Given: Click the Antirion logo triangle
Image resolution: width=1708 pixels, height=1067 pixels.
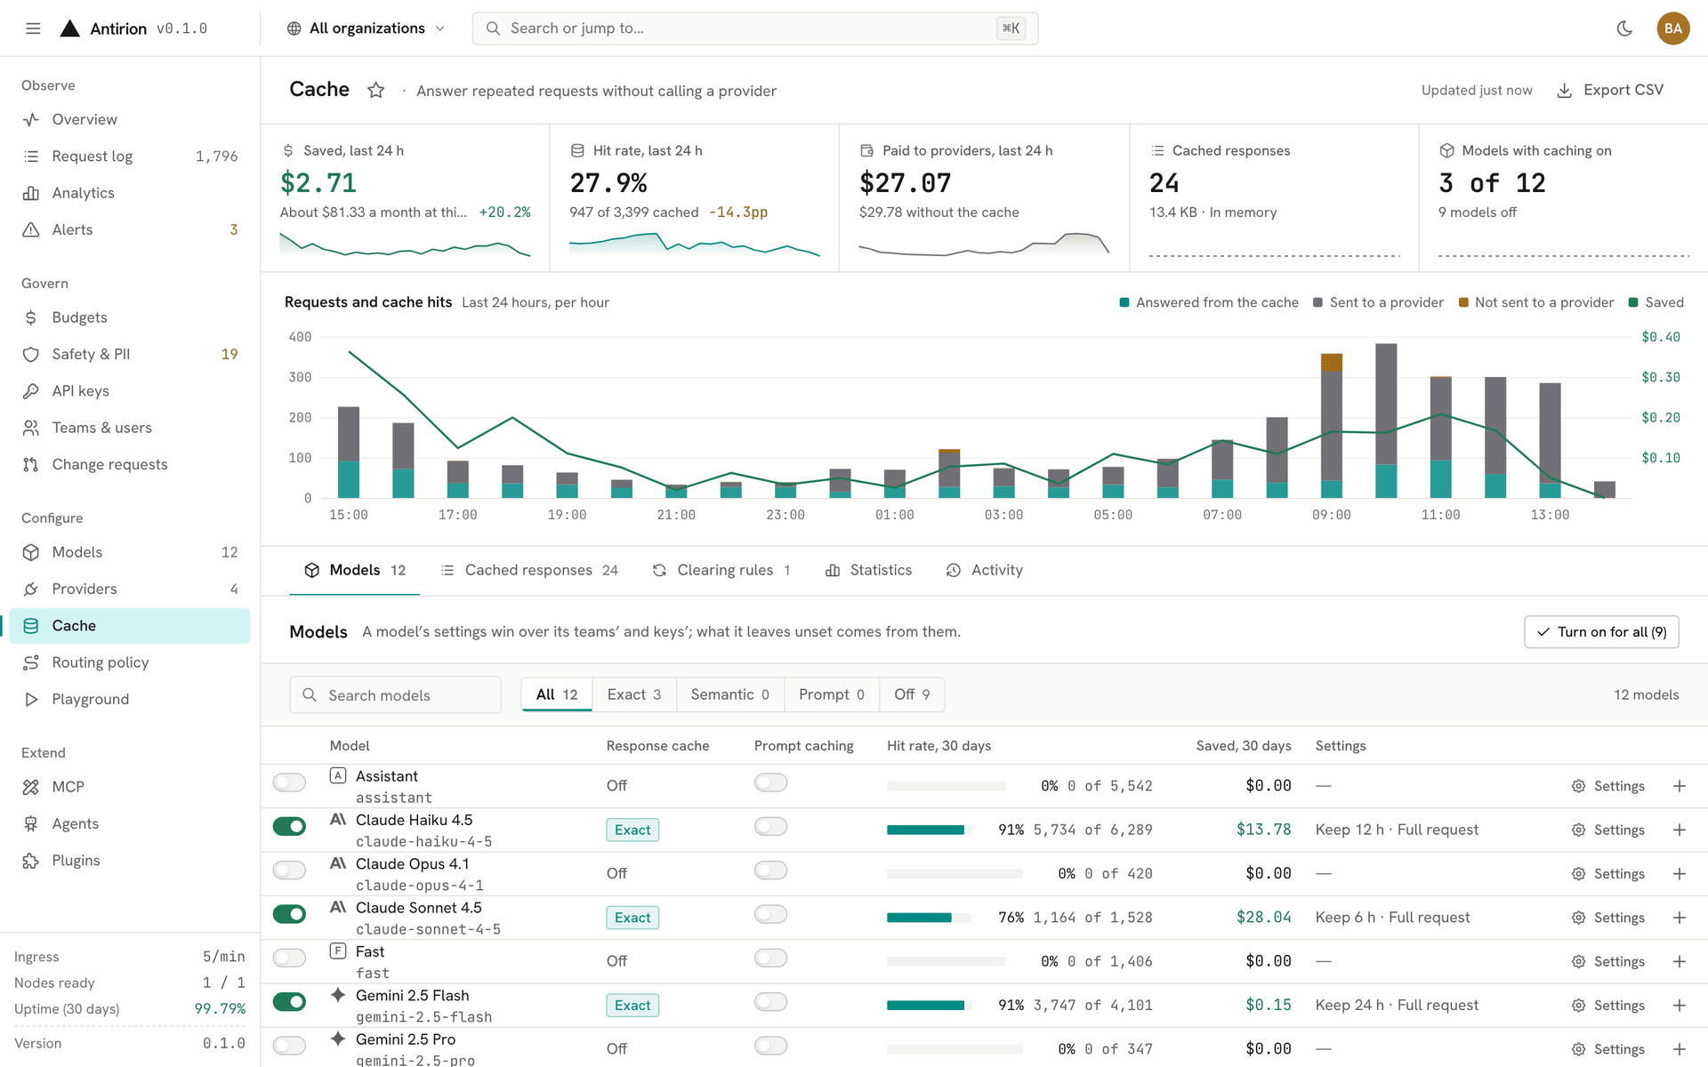Looking at the screenshot, I should point(69,28).
